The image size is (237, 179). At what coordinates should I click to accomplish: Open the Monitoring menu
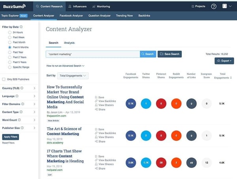click(101, 6)
